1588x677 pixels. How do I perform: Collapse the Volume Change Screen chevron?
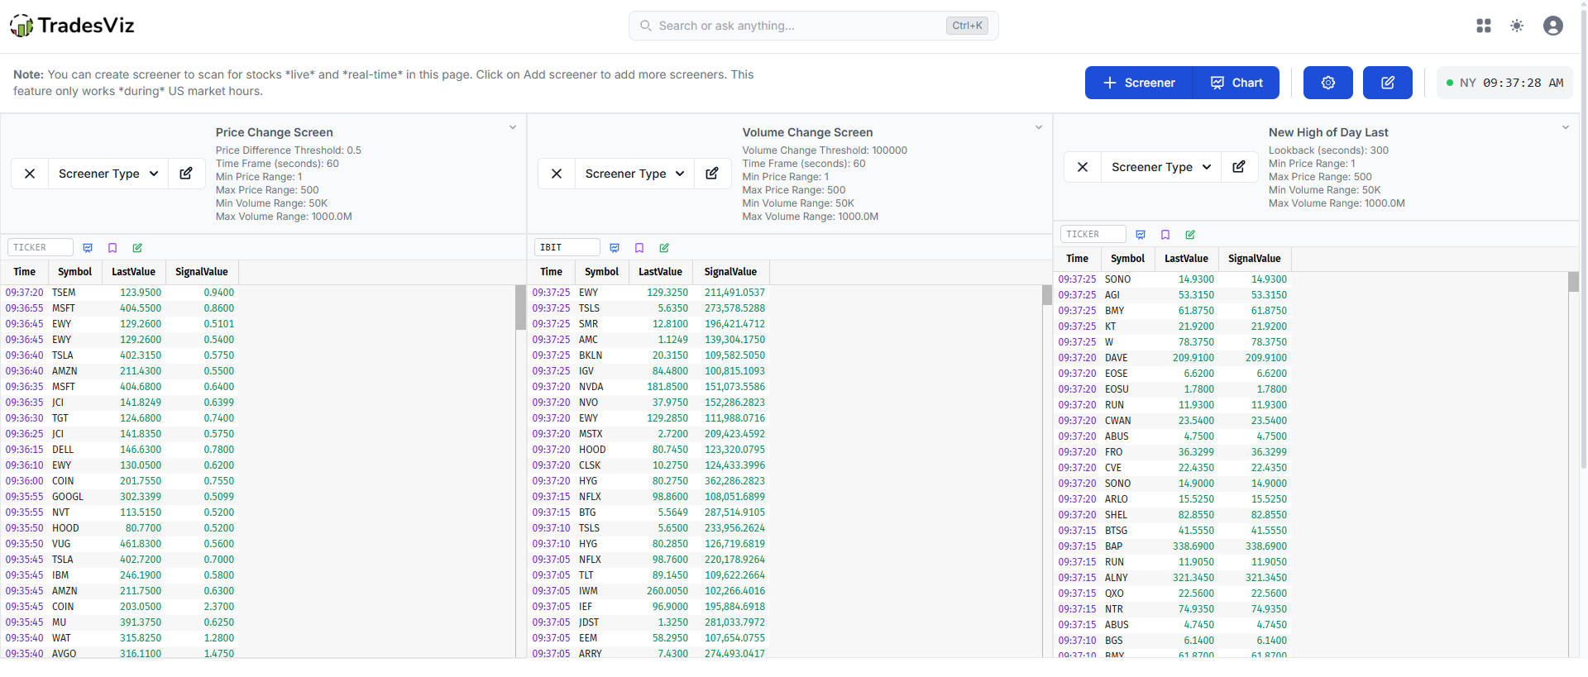1039,127
